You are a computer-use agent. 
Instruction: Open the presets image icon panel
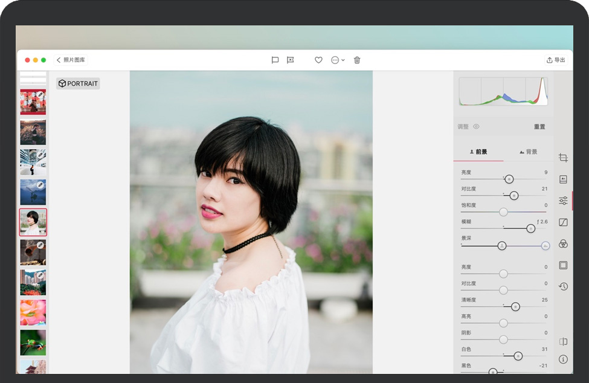tap(563, 179)
